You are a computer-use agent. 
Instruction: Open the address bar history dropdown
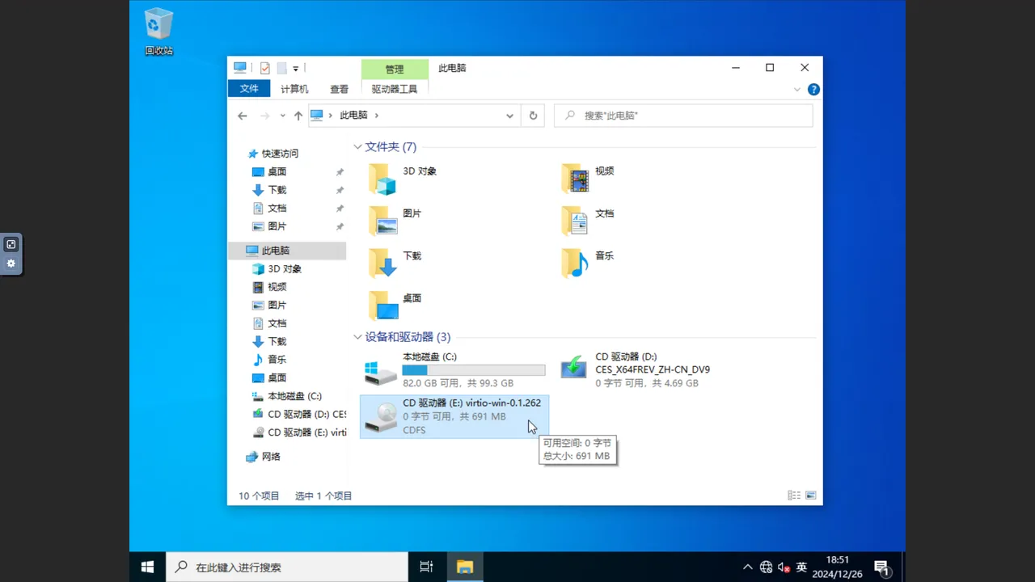509,116
